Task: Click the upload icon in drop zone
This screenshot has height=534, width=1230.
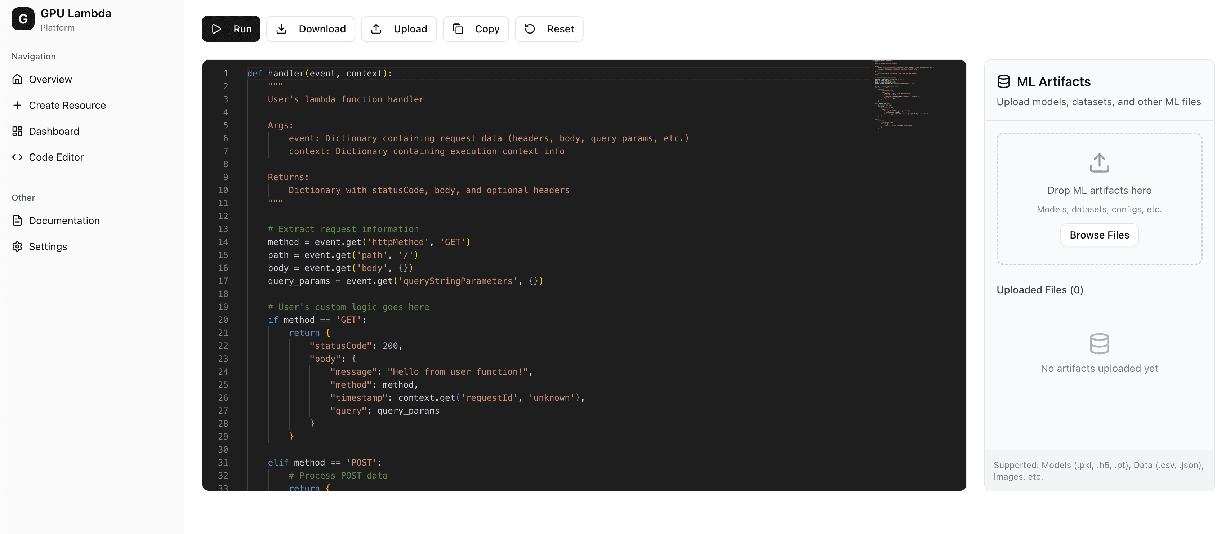Action: coord(1099,163)
